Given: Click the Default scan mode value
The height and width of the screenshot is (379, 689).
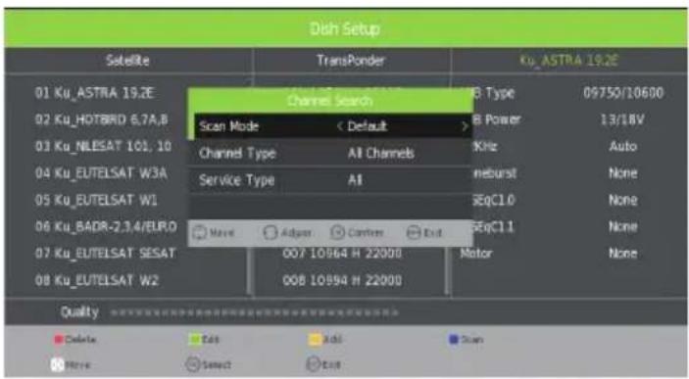Looking at the screenshot, I should point(368,126).
